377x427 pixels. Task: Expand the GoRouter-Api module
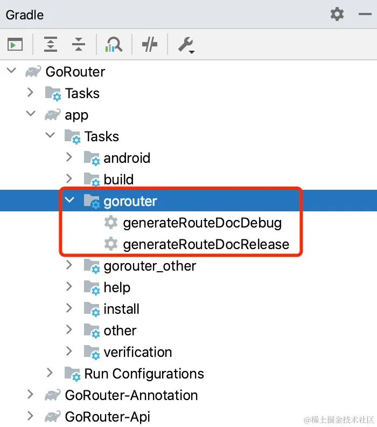(31, 416)
